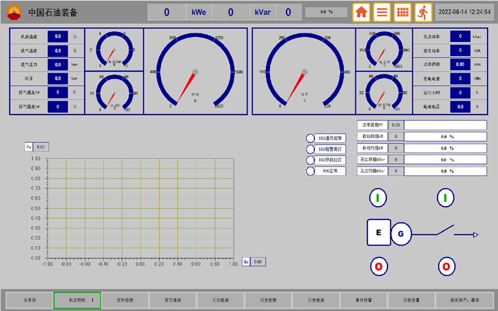Click the engine E block symbol
498x311 pixels.
click(x=379, y=232)
